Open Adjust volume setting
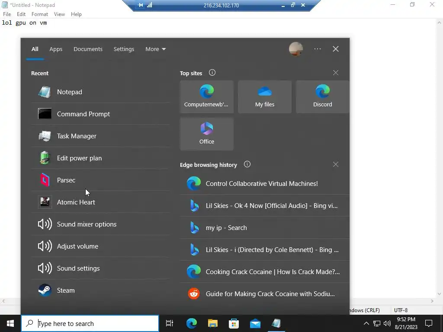 click(x=100, y=246)
